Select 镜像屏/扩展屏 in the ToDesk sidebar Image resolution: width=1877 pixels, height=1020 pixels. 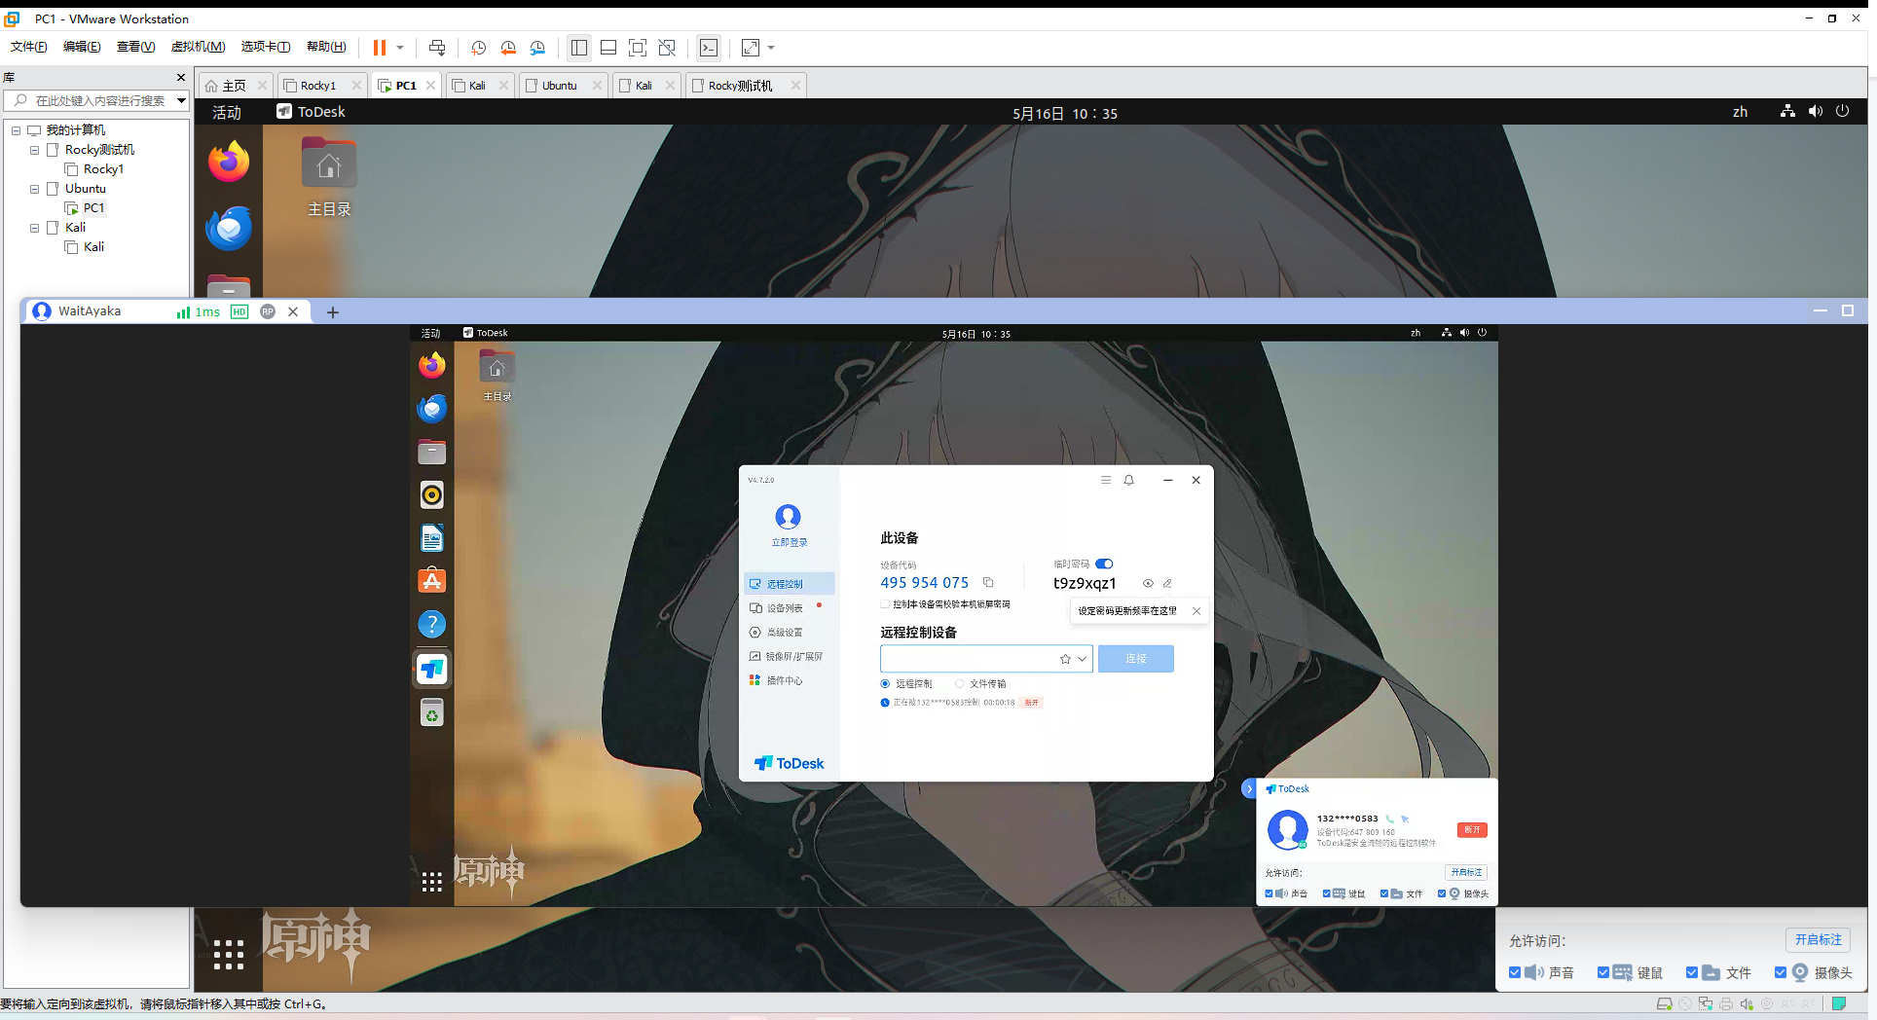[794, 656]
